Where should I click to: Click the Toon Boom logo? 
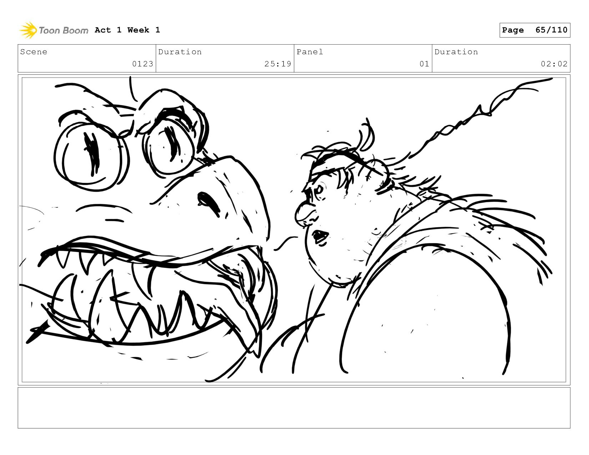[54, 30]
